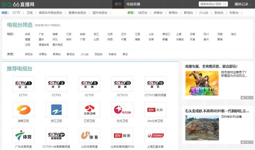Filter by region 上海

point(179,34)
